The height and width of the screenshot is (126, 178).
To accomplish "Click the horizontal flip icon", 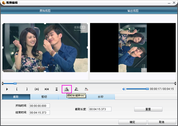I will click(x=47, y=89).
